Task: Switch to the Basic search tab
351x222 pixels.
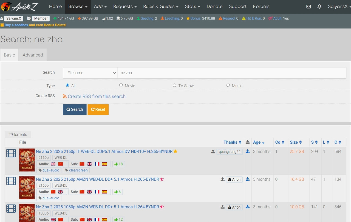Action: 9,55
